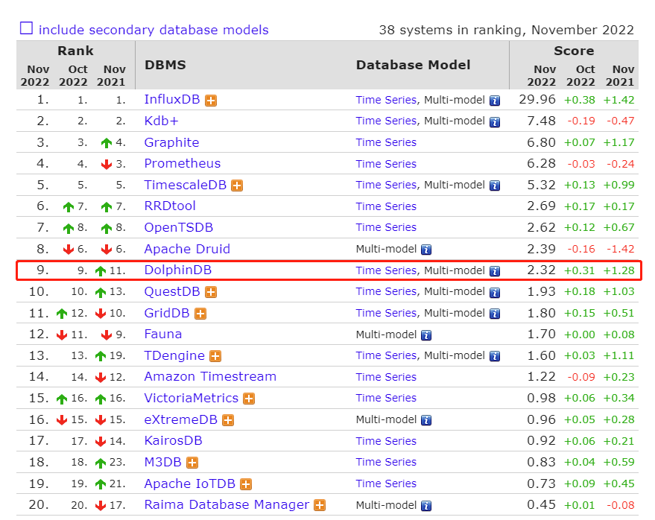Open Time Series link in the Graphite row
Viewport: 655px width, 520px height.
387,142
